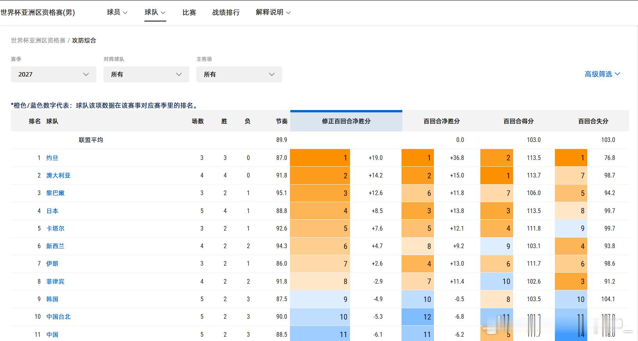Click 黎巴嫩's 95.1 pace value
The image size is (638, 341).
[281, 193]
